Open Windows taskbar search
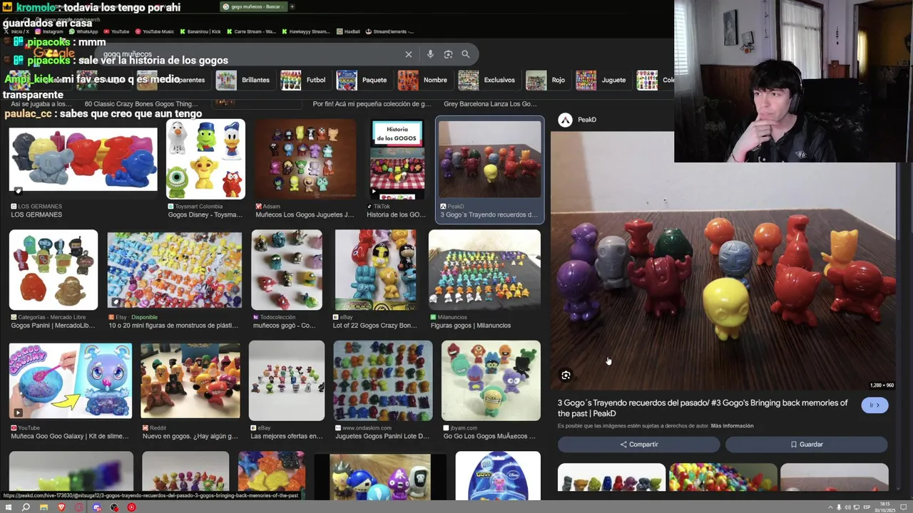 point(26,507)
